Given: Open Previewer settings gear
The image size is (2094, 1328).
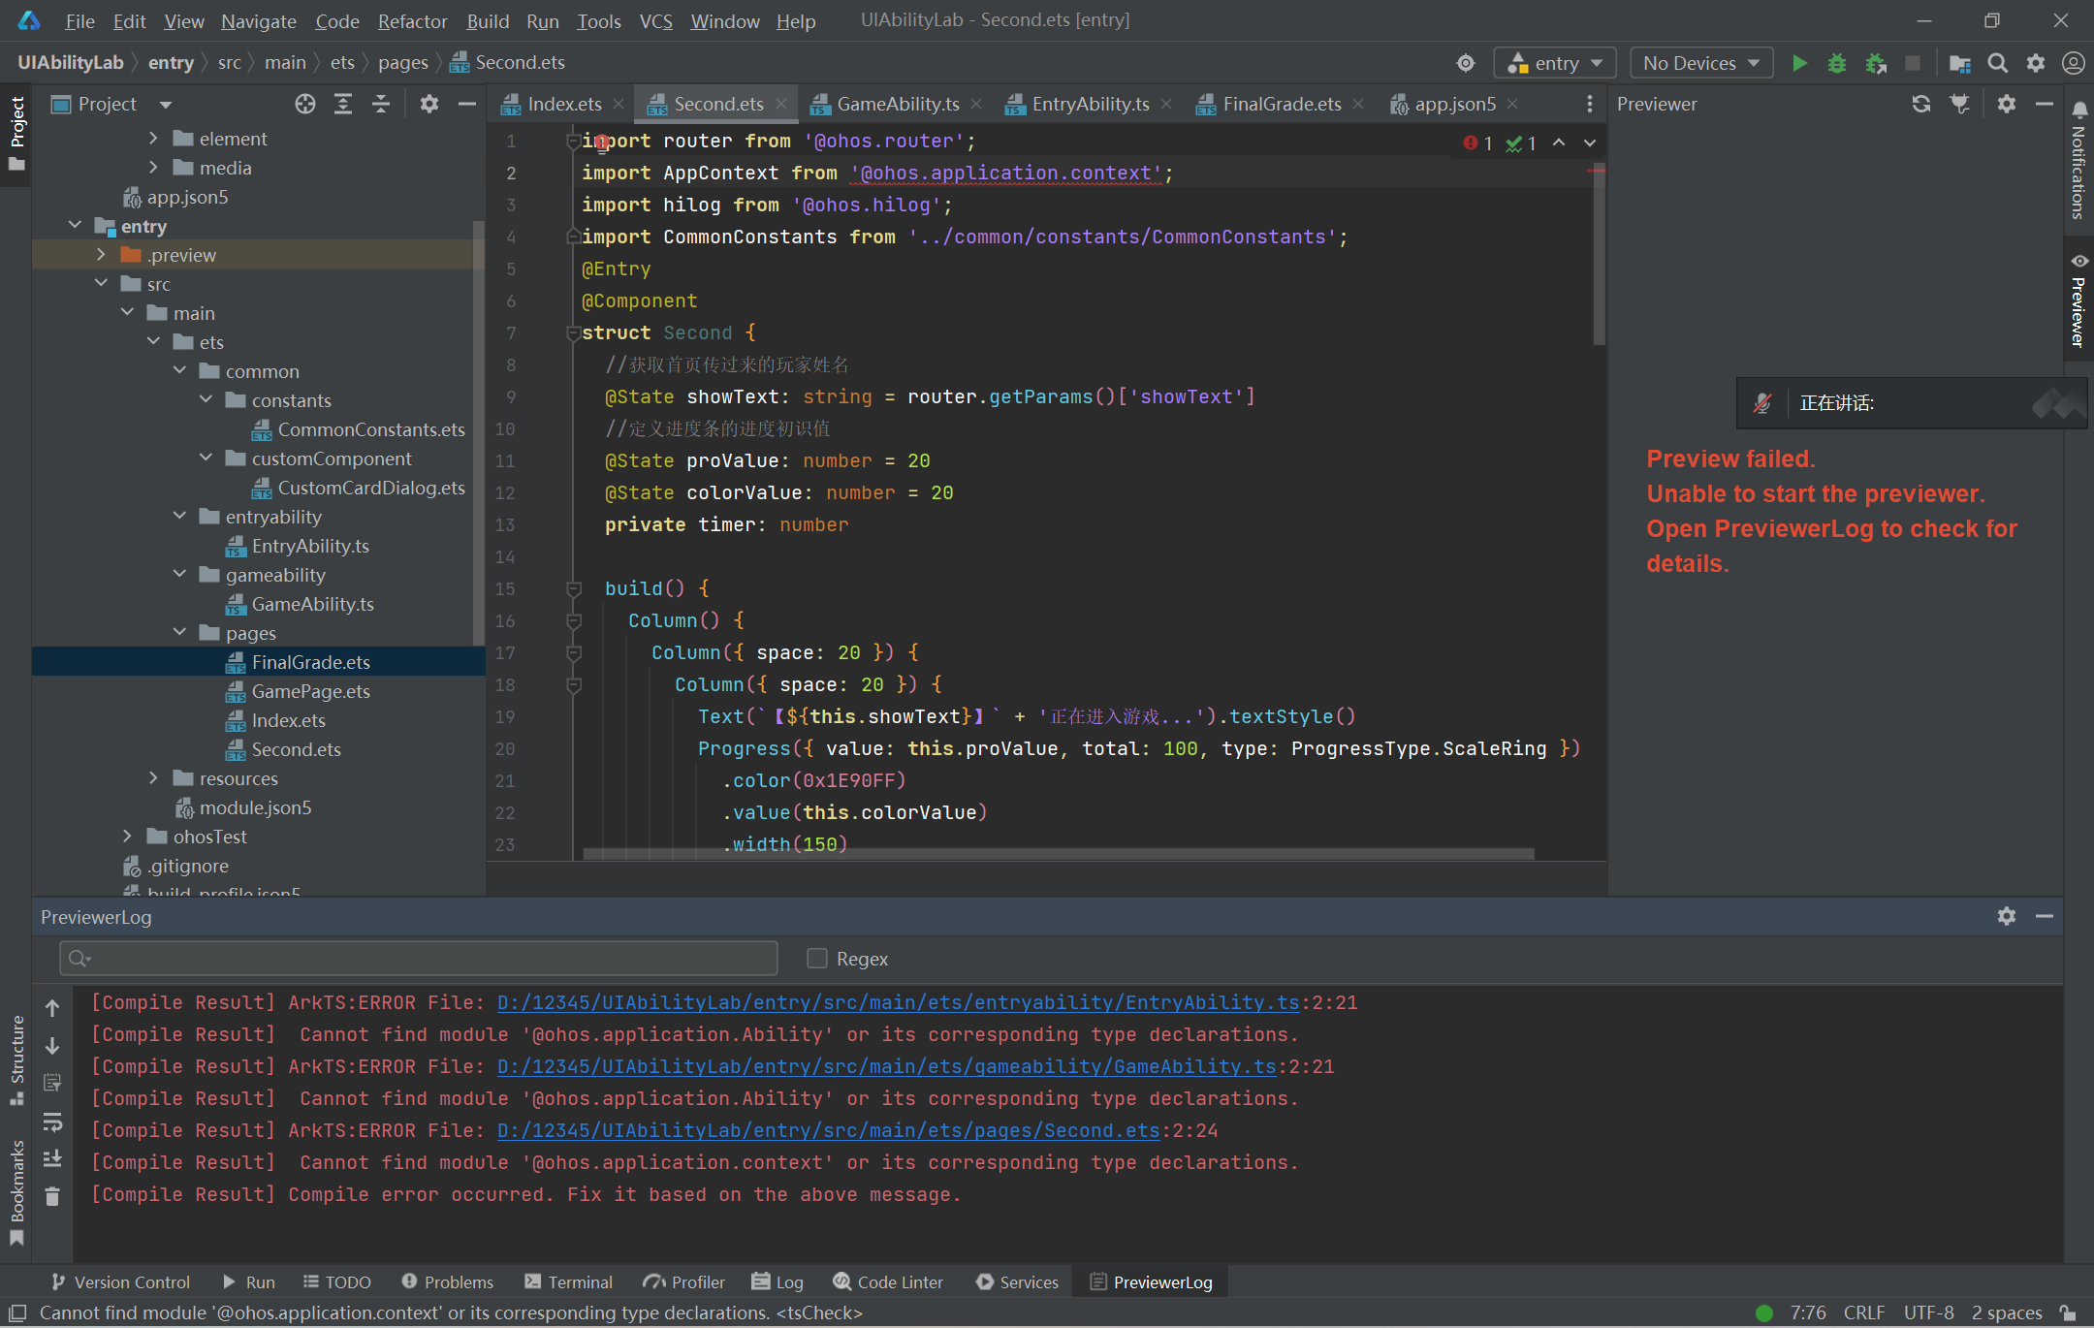Looking at the screenshot, I should (2007, 104).
